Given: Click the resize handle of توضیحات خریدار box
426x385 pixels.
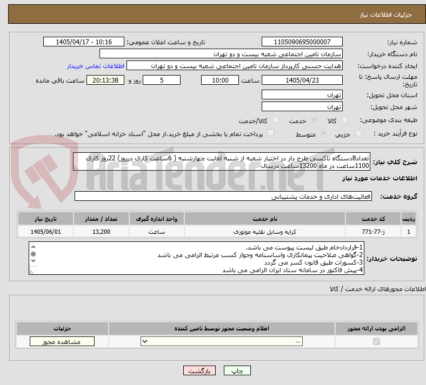Looking at the screenshot, I should coord(31,272).
